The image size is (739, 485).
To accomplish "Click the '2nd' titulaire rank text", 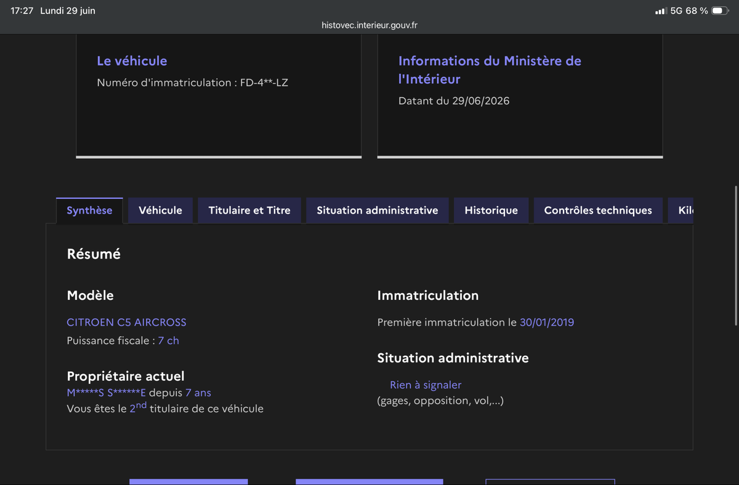I will coord(138,407).
